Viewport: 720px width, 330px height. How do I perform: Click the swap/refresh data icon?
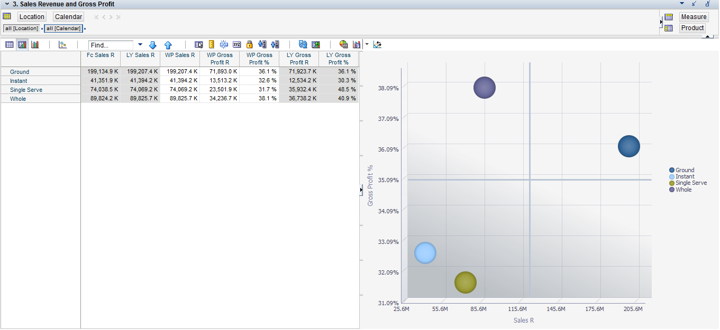point(303,44)
